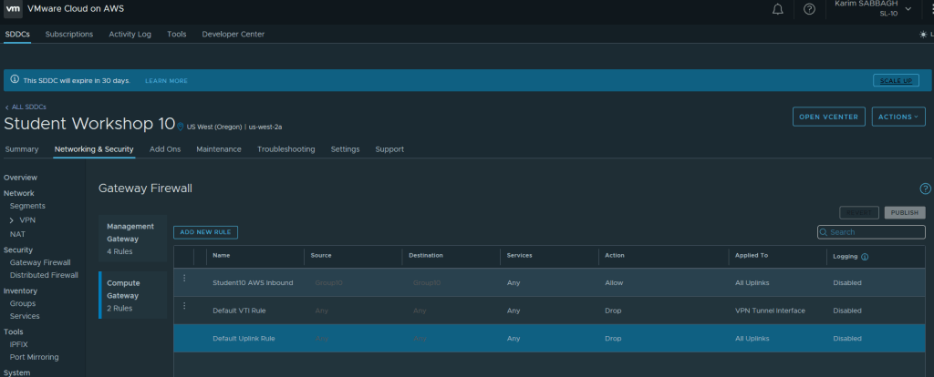Image resolution: width=934 pixels, height=377 pixels.
Task: Open the help question mark in header
Action: (809, 9)
